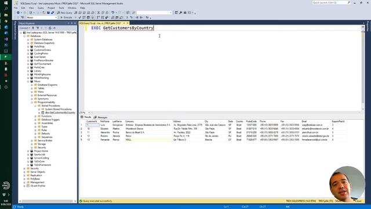Close the Object Explorer panel

pos(75,23)
